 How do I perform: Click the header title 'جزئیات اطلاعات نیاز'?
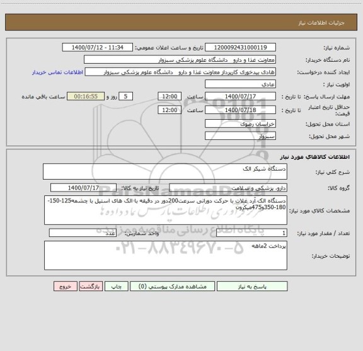click(x=321, y=23)
